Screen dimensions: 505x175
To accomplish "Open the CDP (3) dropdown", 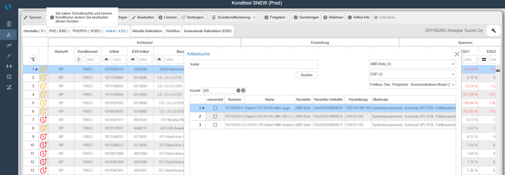I will tap(412, 74).
